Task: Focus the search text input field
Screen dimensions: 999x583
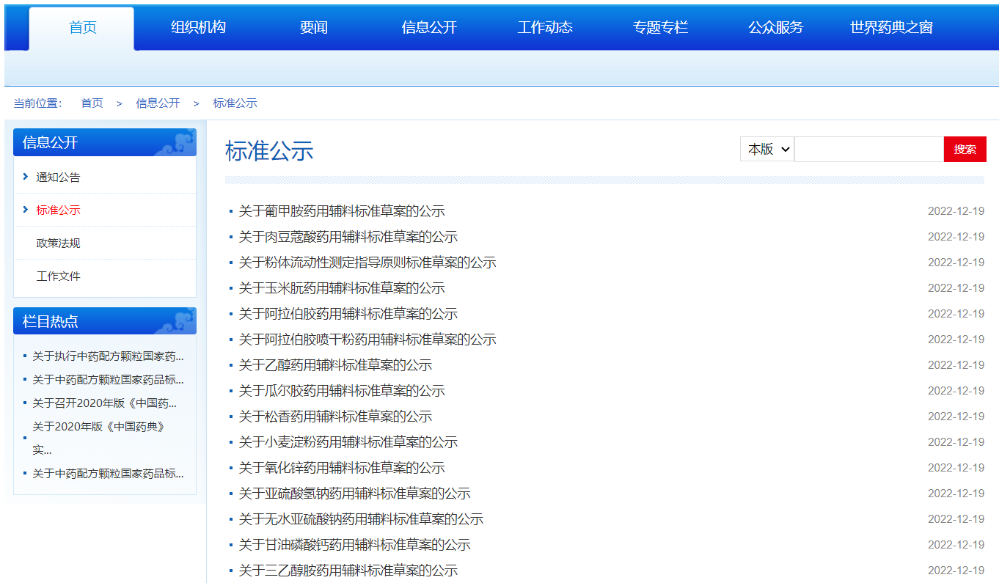Action: point(868,149)
